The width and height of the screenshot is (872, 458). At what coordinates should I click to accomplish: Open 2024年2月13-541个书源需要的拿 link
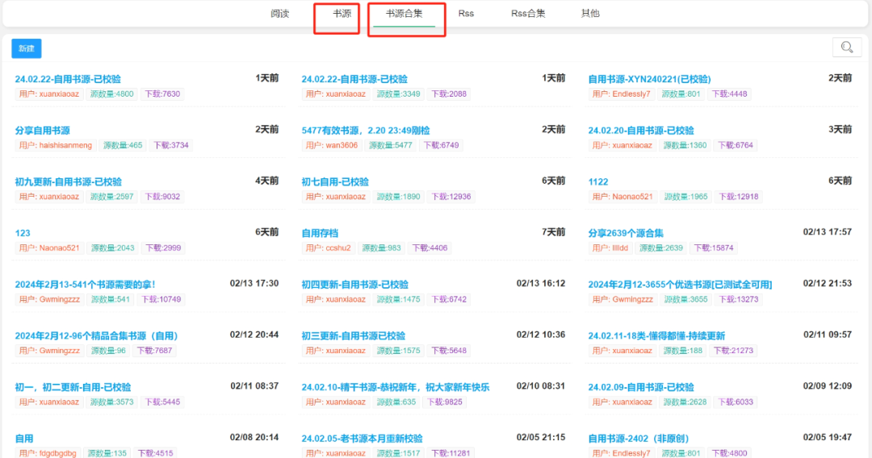[85, 285]
